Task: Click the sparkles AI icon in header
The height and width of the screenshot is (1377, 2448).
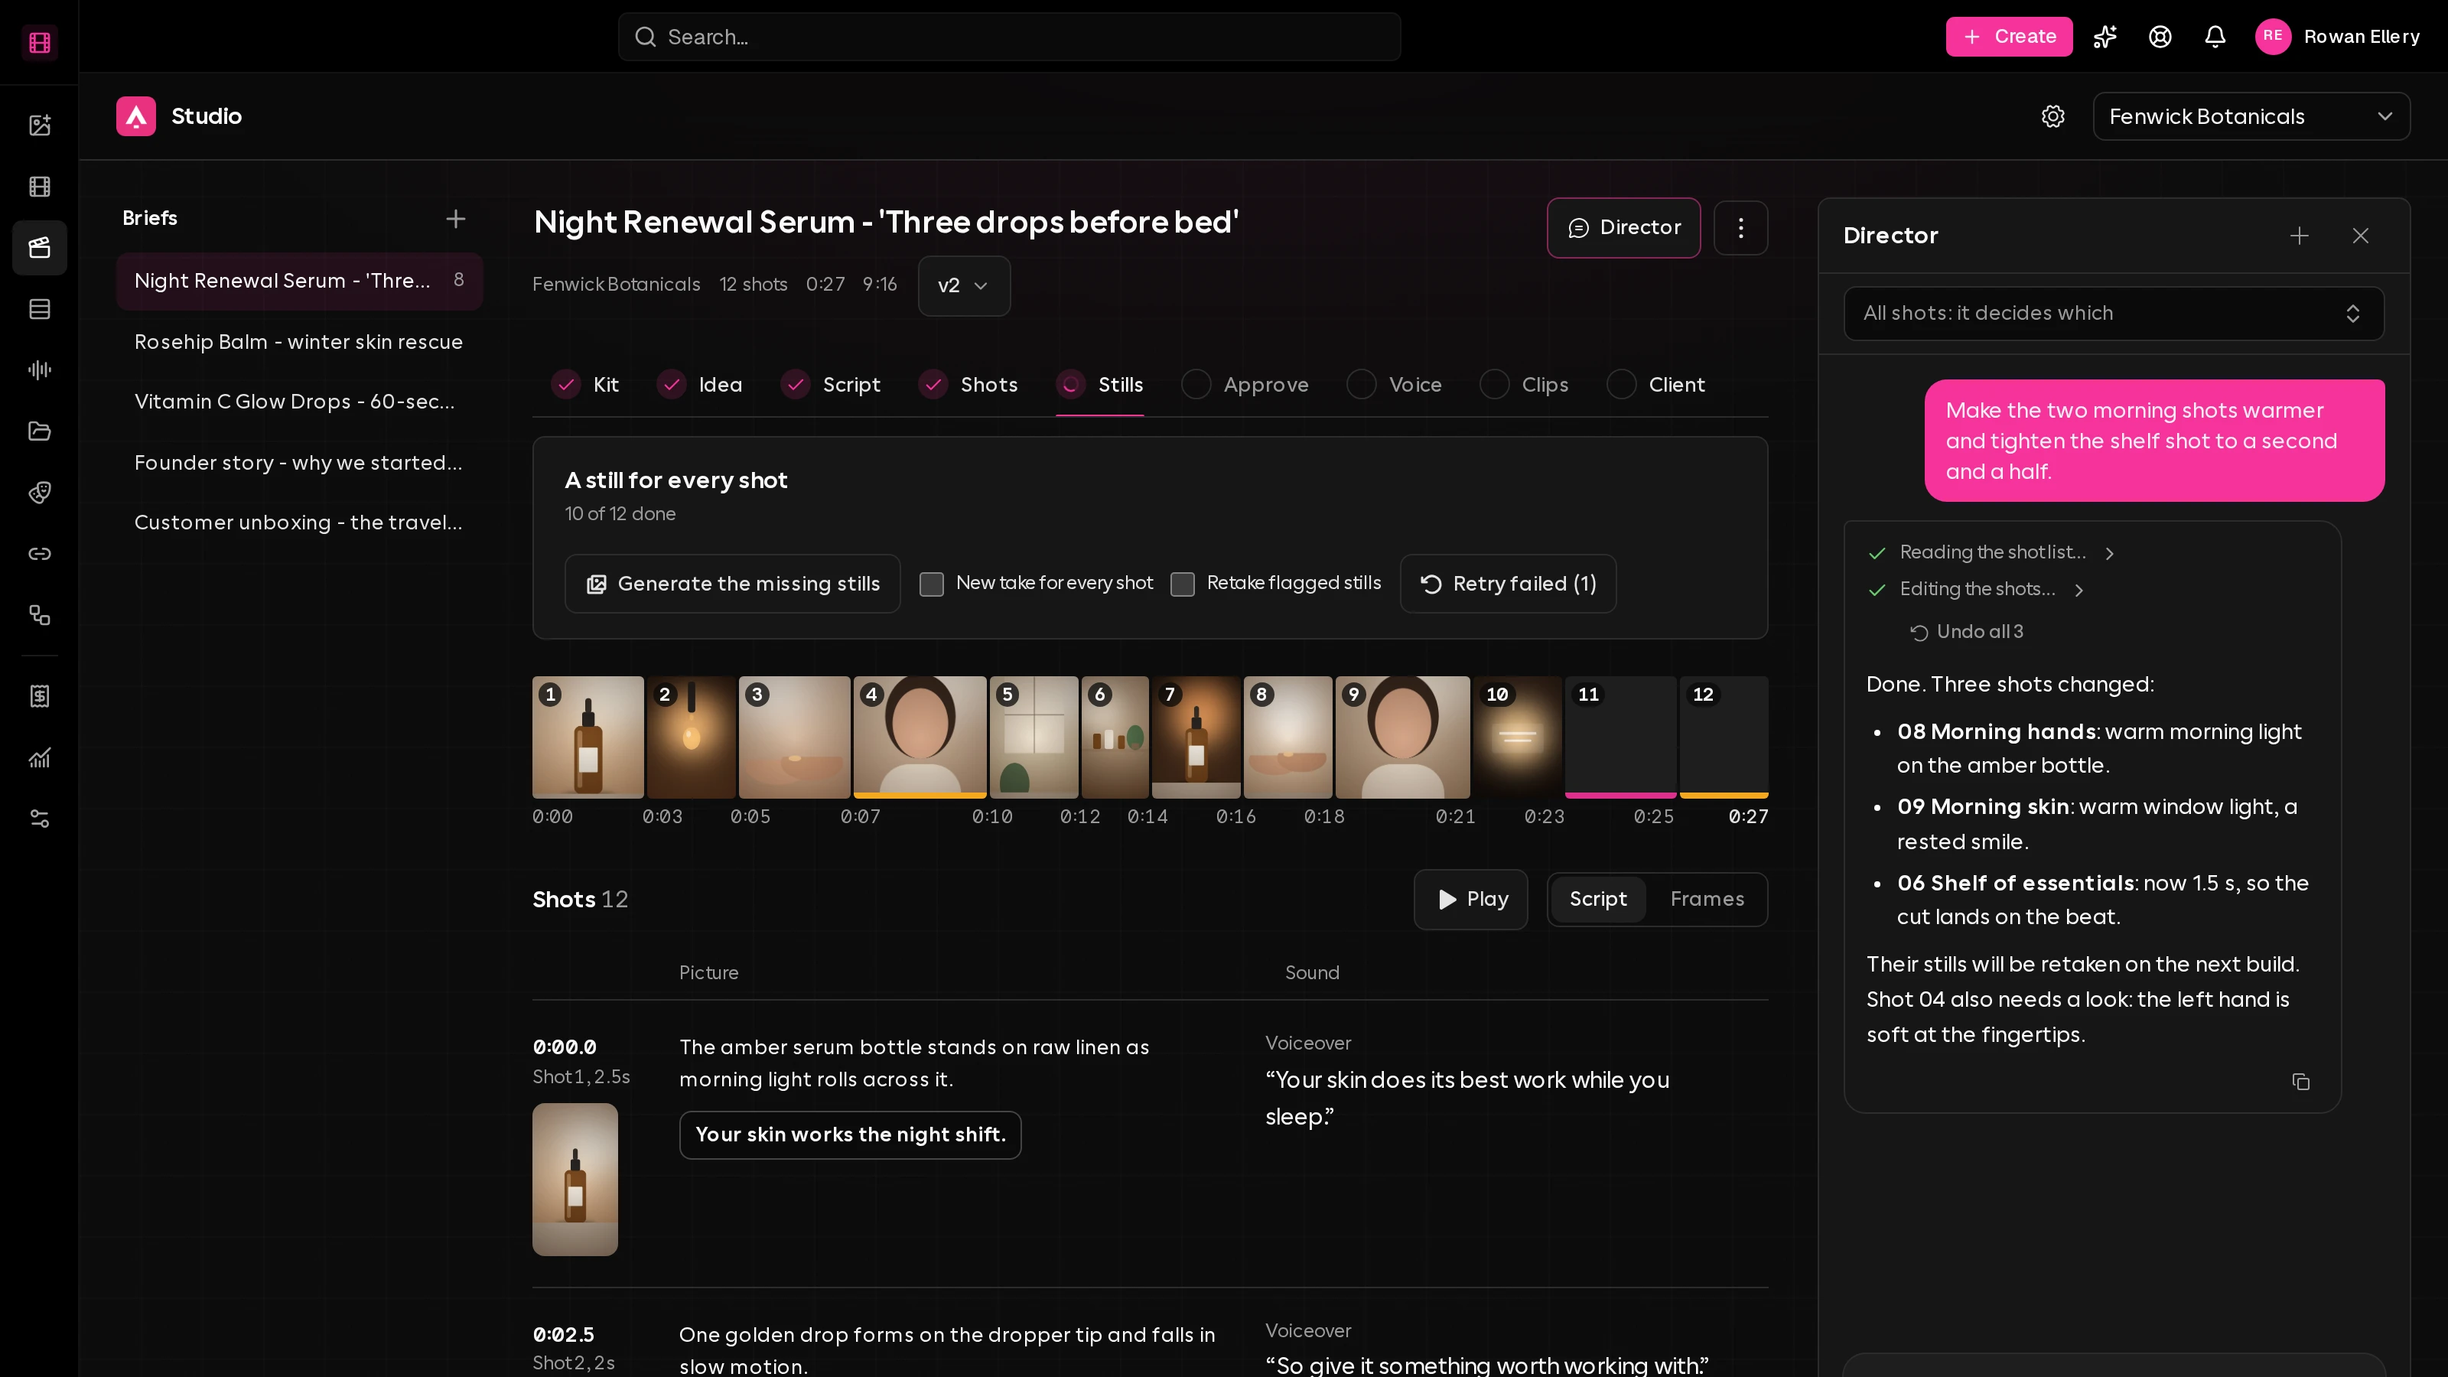Action: pyautogui.click(x=2105, y=36)
